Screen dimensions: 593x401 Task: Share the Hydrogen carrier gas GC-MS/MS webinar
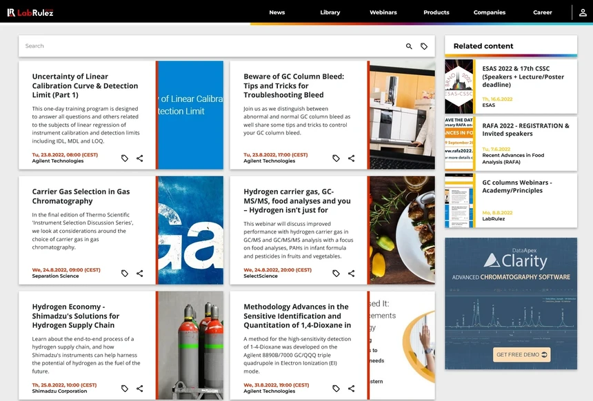[x=351, y=274]
